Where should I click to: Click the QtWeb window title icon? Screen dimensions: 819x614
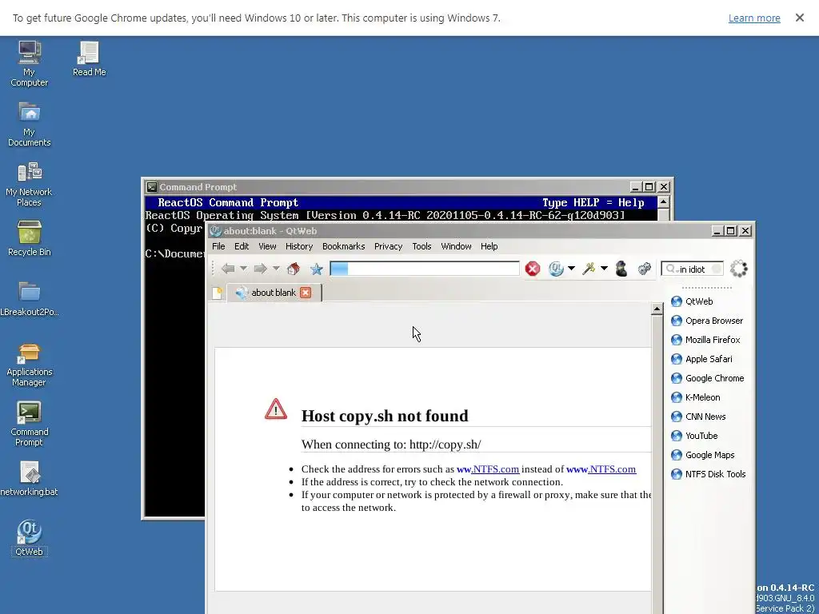(215, 231)
